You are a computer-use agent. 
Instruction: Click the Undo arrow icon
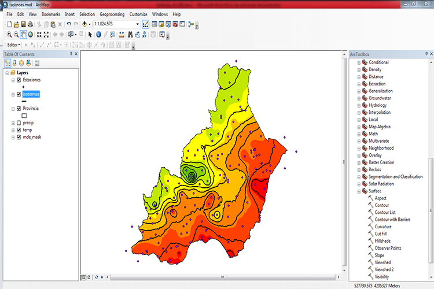(x=68, y=24)
